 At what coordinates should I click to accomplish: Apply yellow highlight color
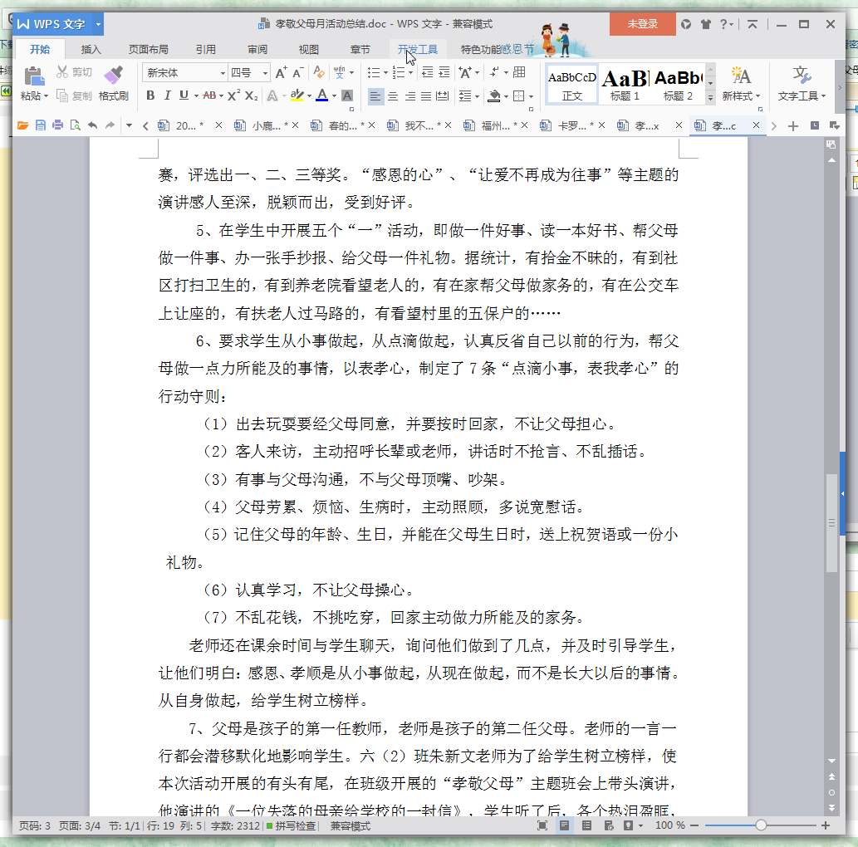click(297, 95)
